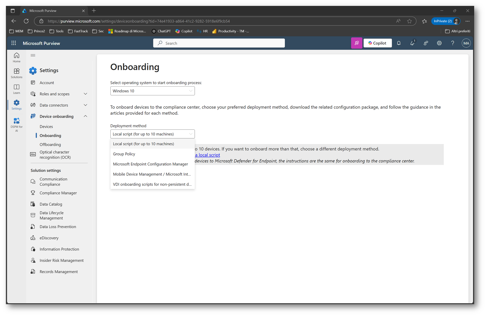Open the browser favorites list icon
The height and width of the screenshot is (316, 486).
click(x=424, y=21)
